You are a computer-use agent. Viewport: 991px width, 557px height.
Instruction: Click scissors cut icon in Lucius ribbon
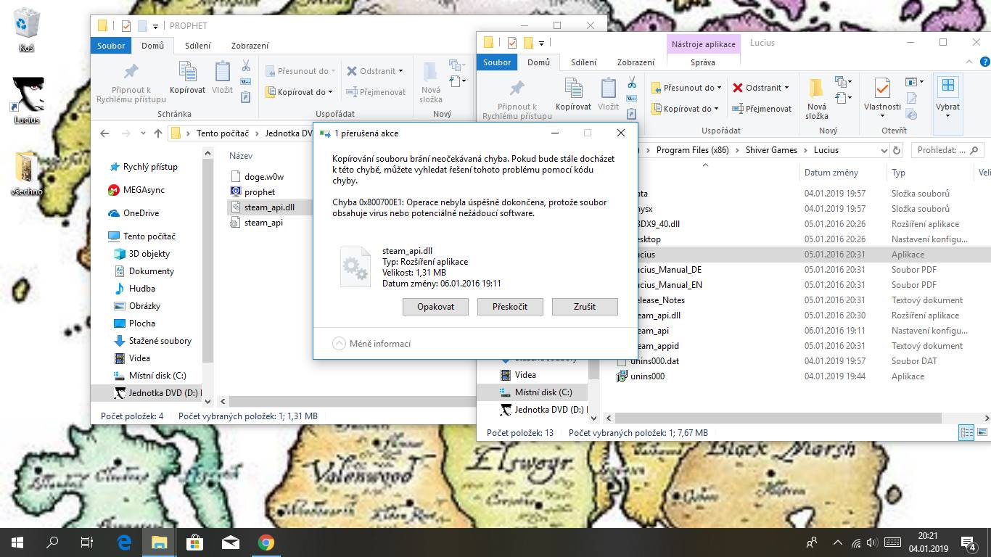click(x=632, y=83)
